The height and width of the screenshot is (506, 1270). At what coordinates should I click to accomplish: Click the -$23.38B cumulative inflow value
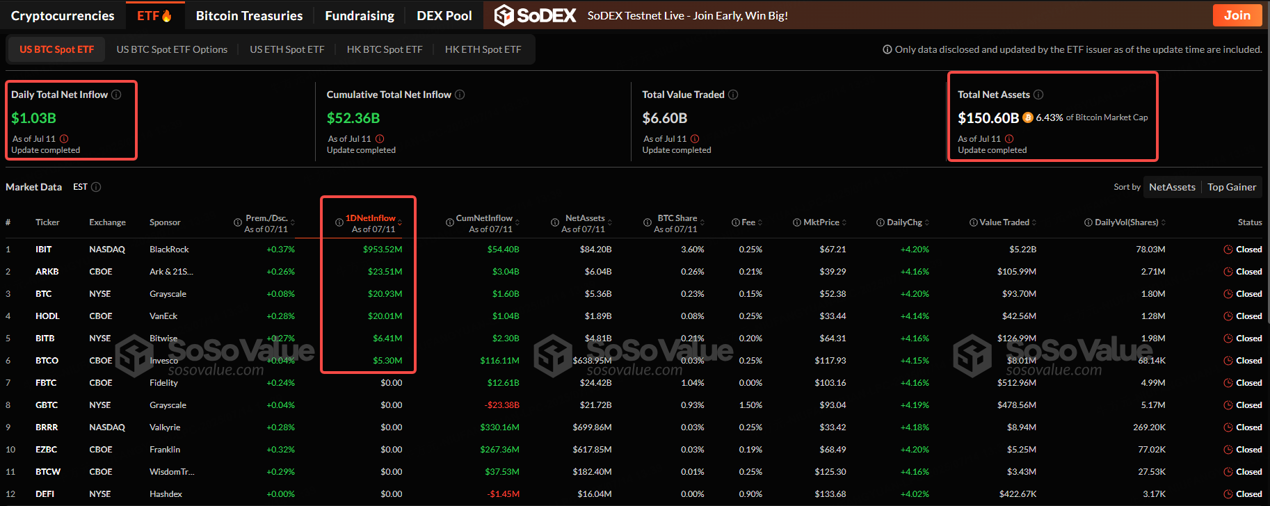pyautogui.click(x=502, y=405)
